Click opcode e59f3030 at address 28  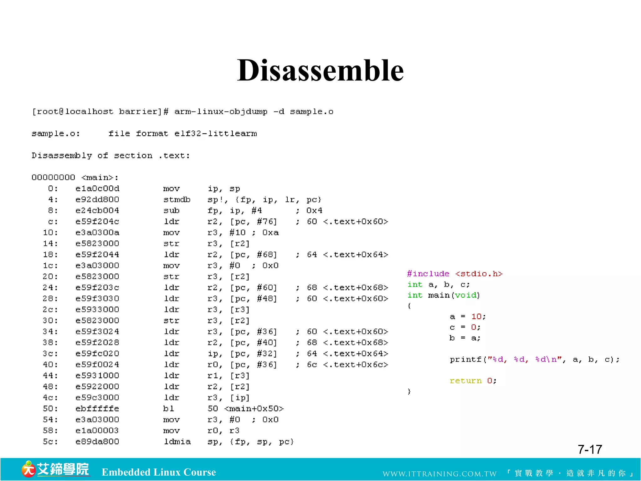tap(97, 298)
